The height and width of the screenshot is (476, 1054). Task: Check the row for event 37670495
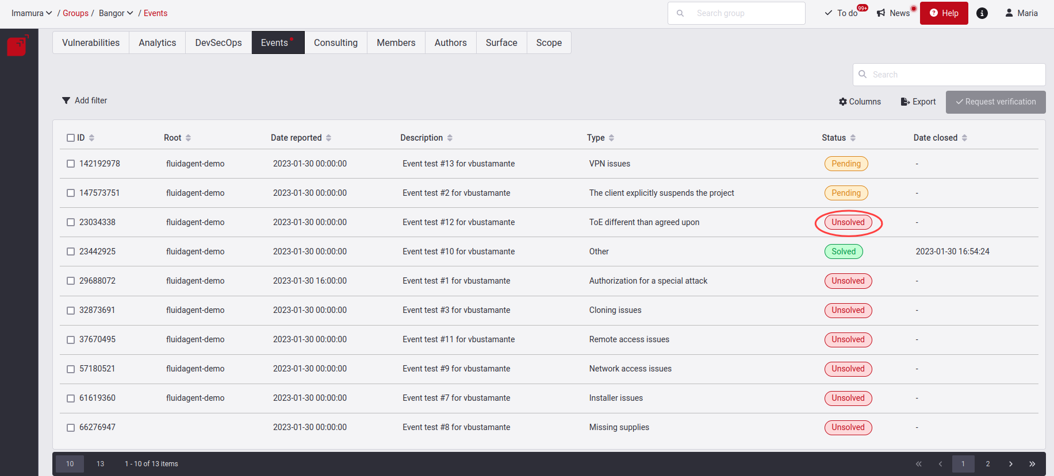71,340
